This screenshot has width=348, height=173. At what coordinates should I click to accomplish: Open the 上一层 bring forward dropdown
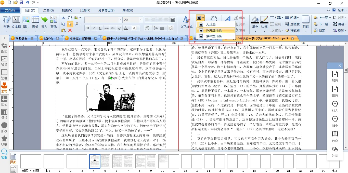click(330, 18)
